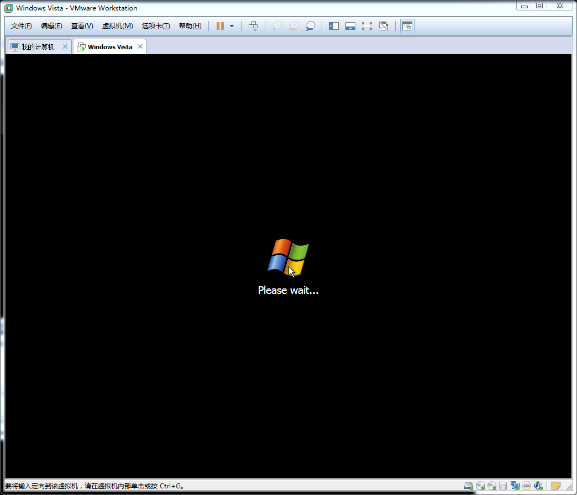Minimize the VMware Workstation window
Viewport: 577px width, 495px height.
click(524, 6)
